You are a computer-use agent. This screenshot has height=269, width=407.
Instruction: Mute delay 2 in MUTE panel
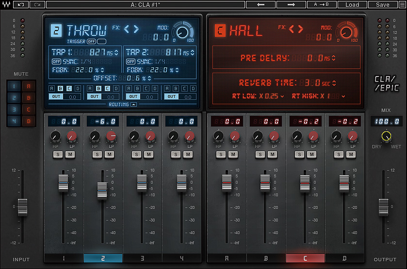click(x=14, y=98)
